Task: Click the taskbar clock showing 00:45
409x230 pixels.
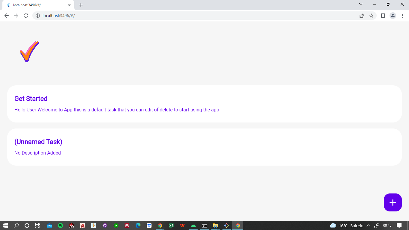Action: [x=387, y=226]
